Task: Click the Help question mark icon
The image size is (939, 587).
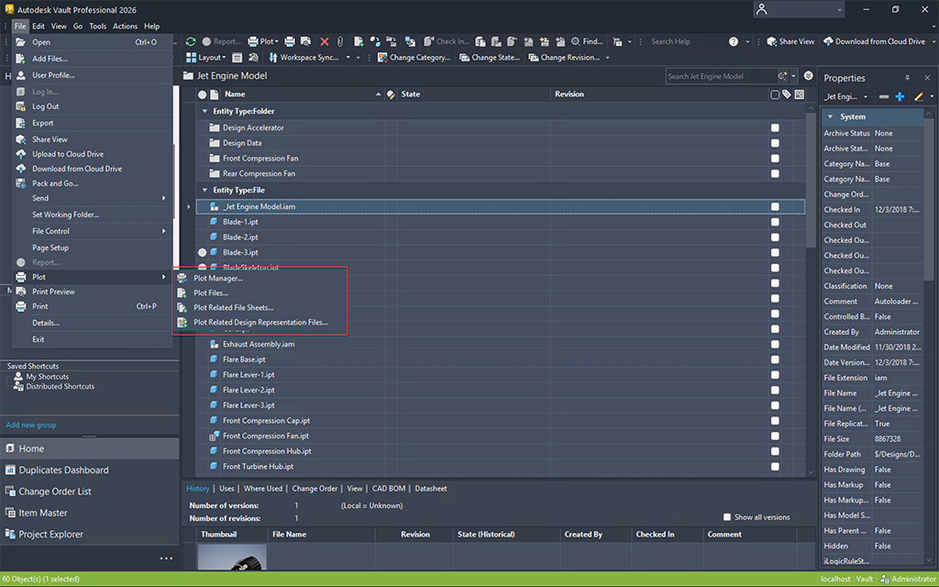Action: [x=733, y=41]
